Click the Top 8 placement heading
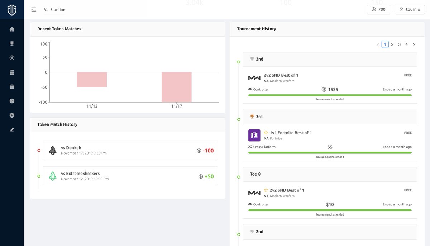 tap(255, 174)
